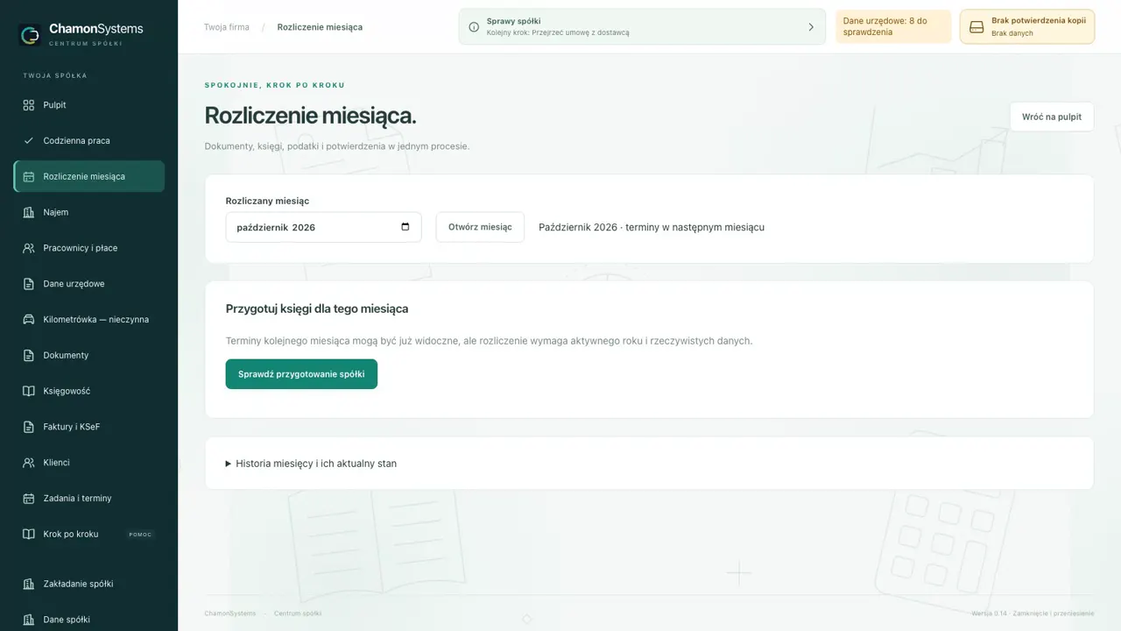Click the Rozliczenie miesiąca calendar icon
Screen dimensions: 1121x631
point(29,176)
